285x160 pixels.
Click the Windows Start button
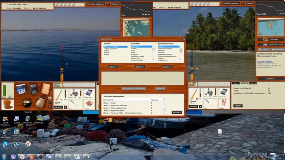click(x=4, y=157)
